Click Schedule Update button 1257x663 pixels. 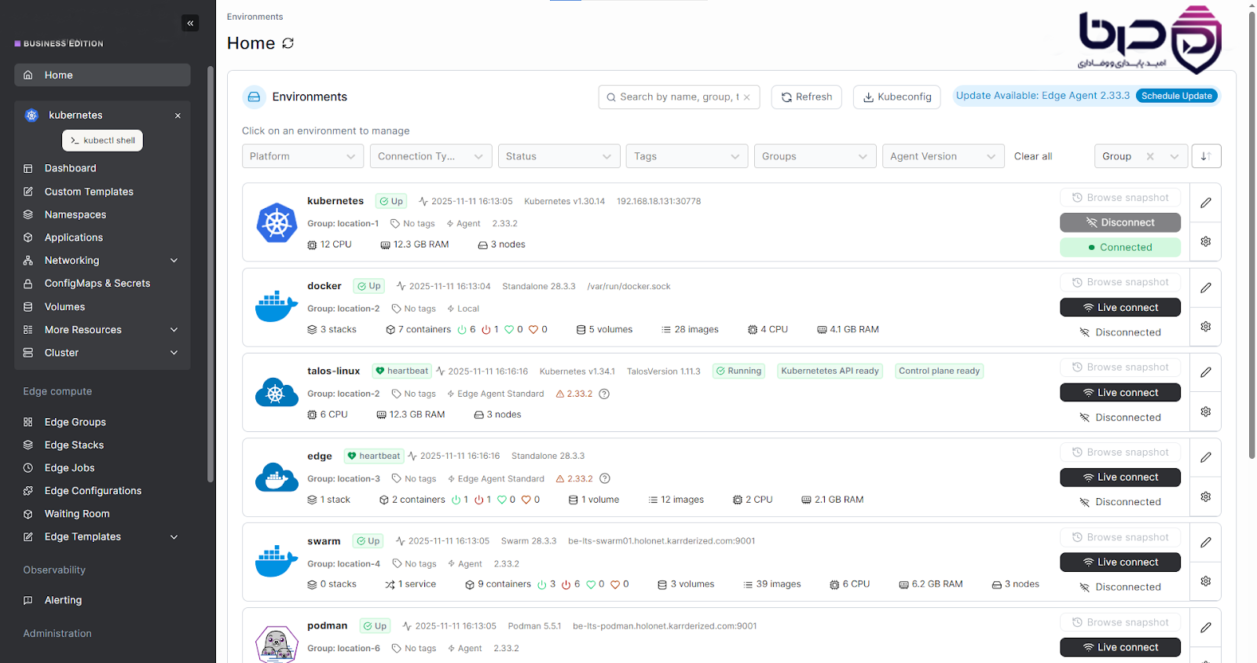pyautogui.click(x=1176, y=96)
